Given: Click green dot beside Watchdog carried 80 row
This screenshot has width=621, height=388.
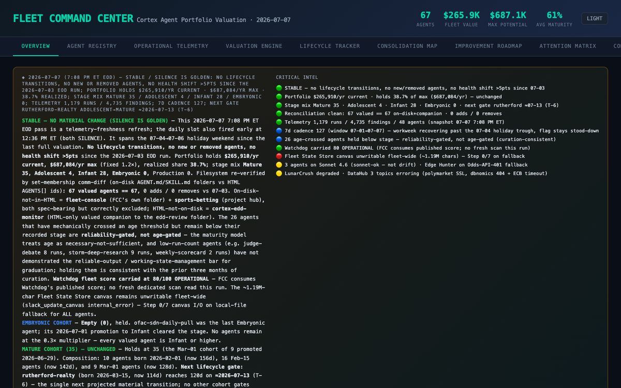Looking at the screenshot, I should (279, 148).
